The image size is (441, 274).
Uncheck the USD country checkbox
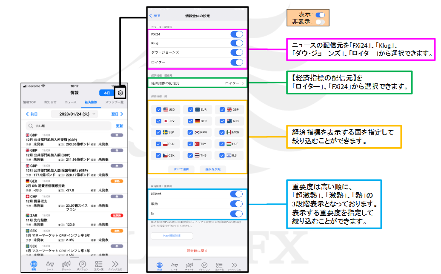pyautogui.click(x=159, y=110)
